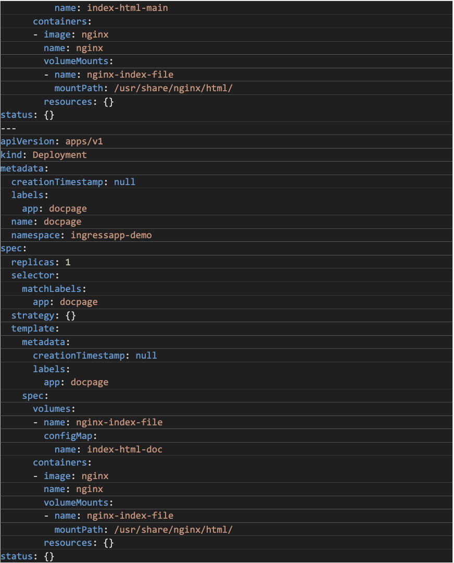Click the "namespace" key
The image size is (454, 563).
(x=35, y=235)
